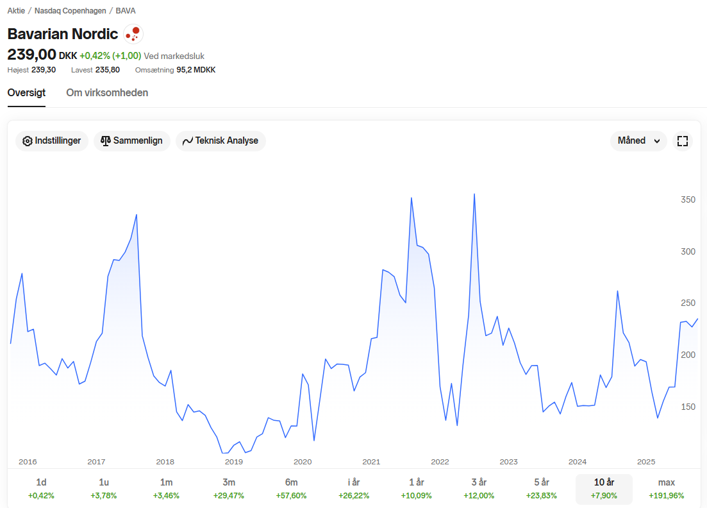Image resolution: width=707 pixels, height=508 pixels.
Task: Expand the Måned interval dropdown
Action: [x=638, y=140]
